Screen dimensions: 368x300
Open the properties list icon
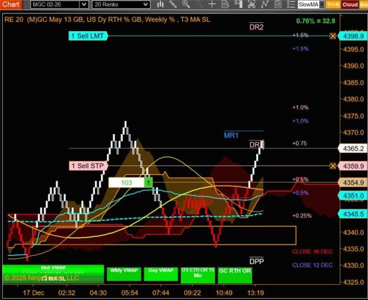tap(291, 4)
